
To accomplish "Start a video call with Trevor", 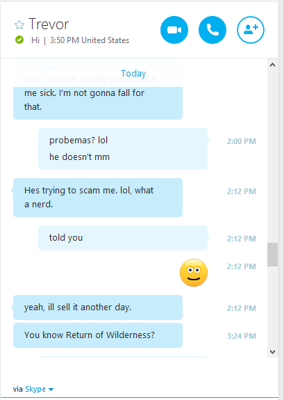I will click(x=174, y=30).
